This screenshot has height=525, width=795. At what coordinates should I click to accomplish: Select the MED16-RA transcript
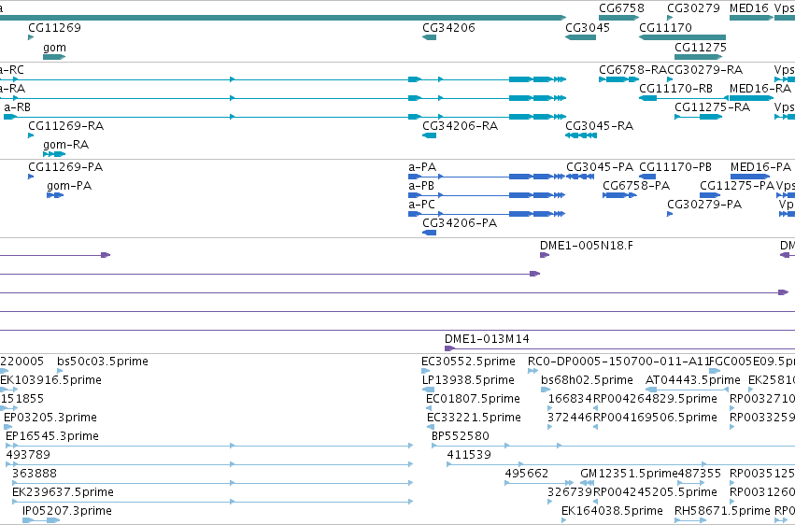[x=751, y=98]
